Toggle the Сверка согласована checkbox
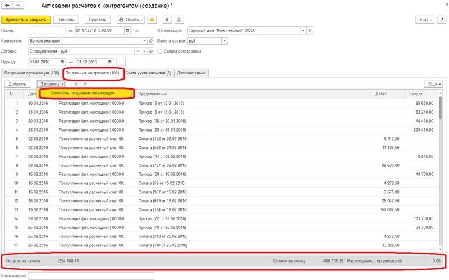449x280 pixels. 160,52
